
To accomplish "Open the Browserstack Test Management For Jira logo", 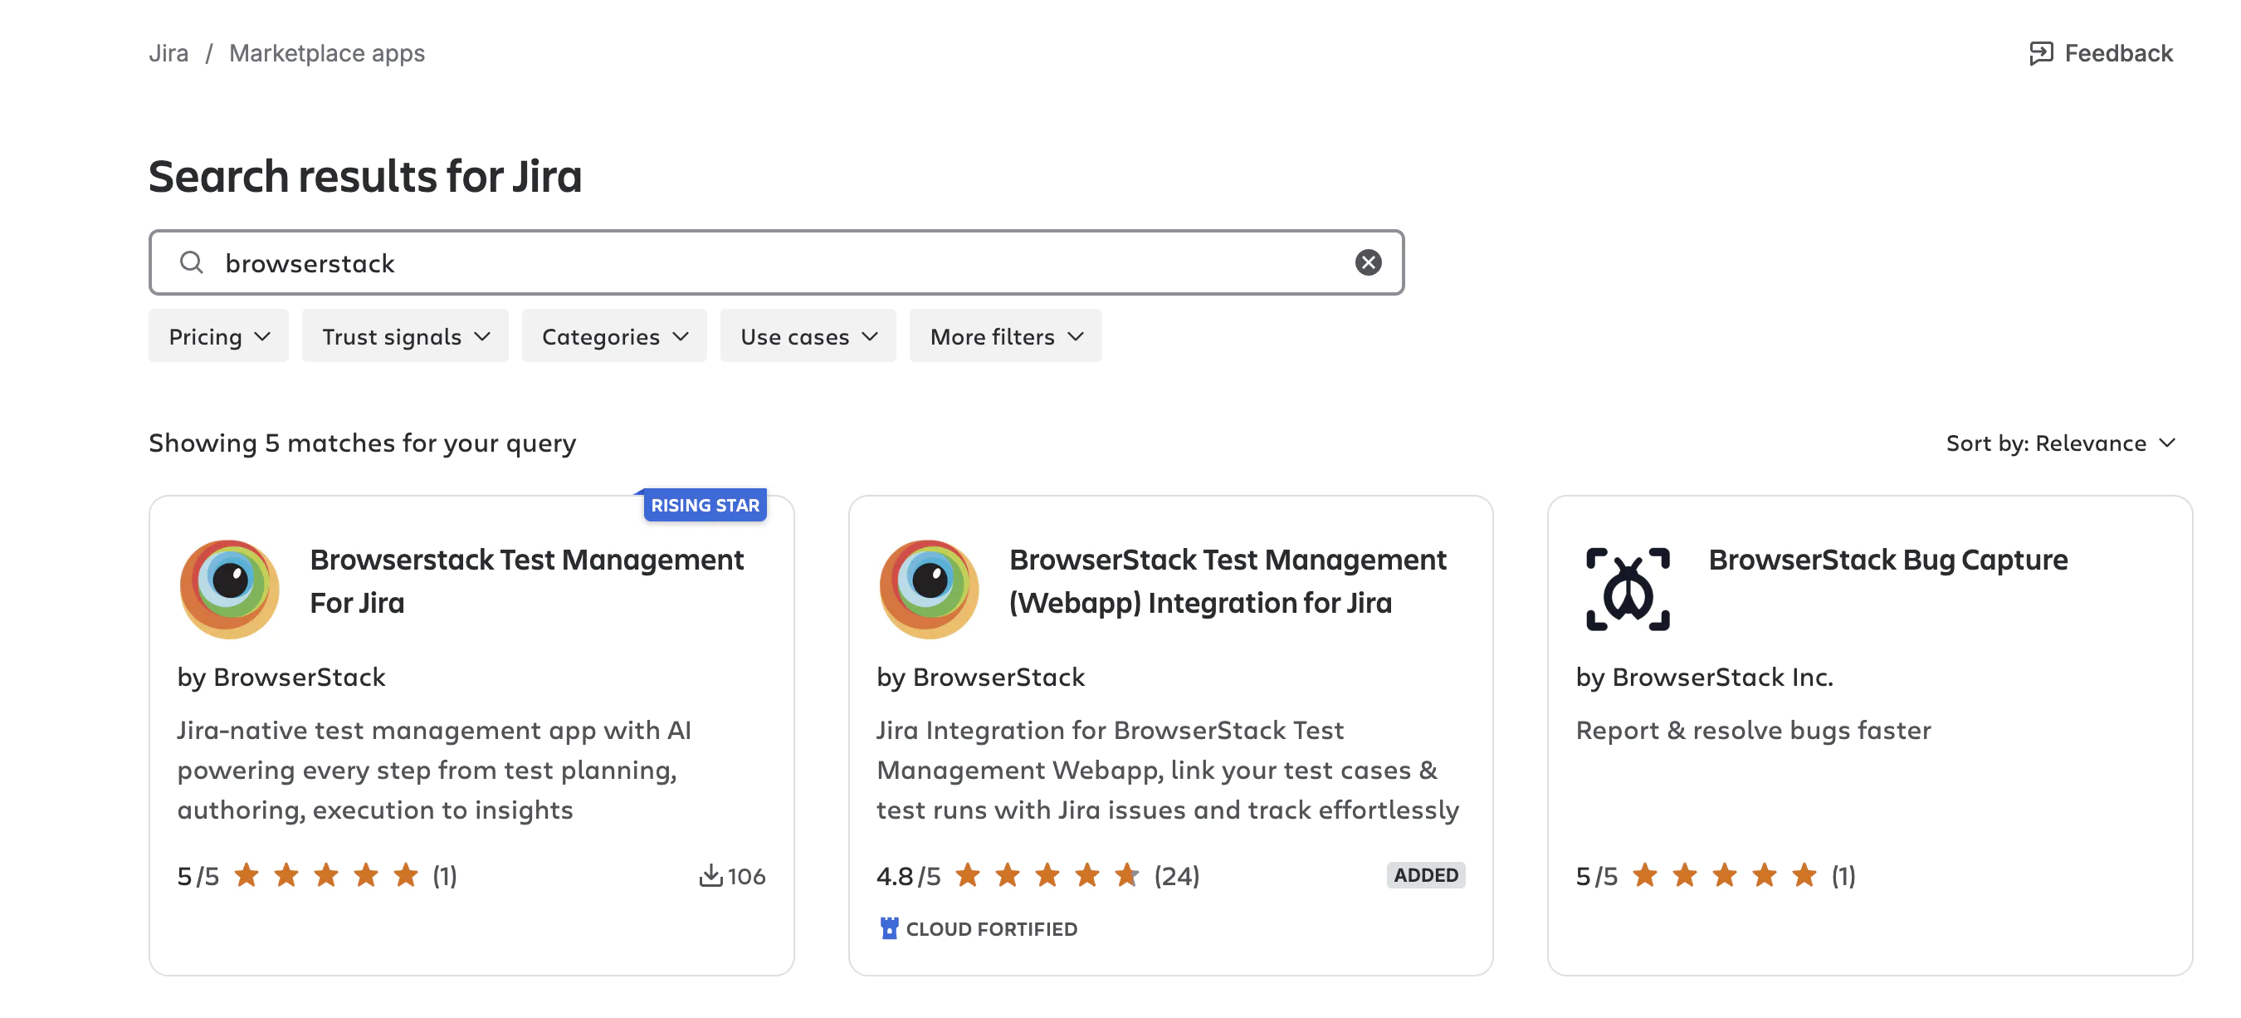I will (x=230, y=589).
